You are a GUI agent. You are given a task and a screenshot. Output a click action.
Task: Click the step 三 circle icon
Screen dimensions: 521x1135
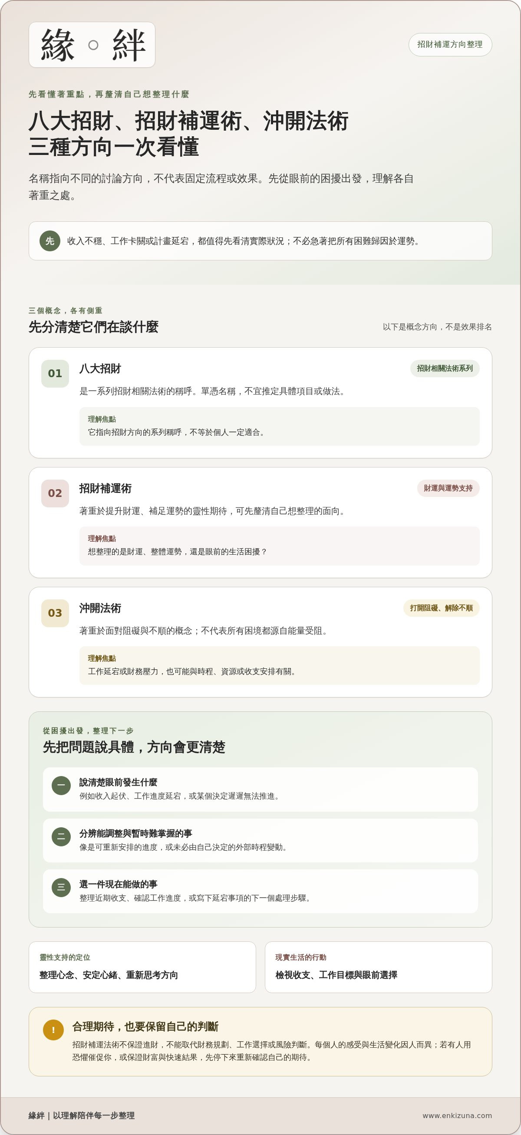[x=61, y=887]
